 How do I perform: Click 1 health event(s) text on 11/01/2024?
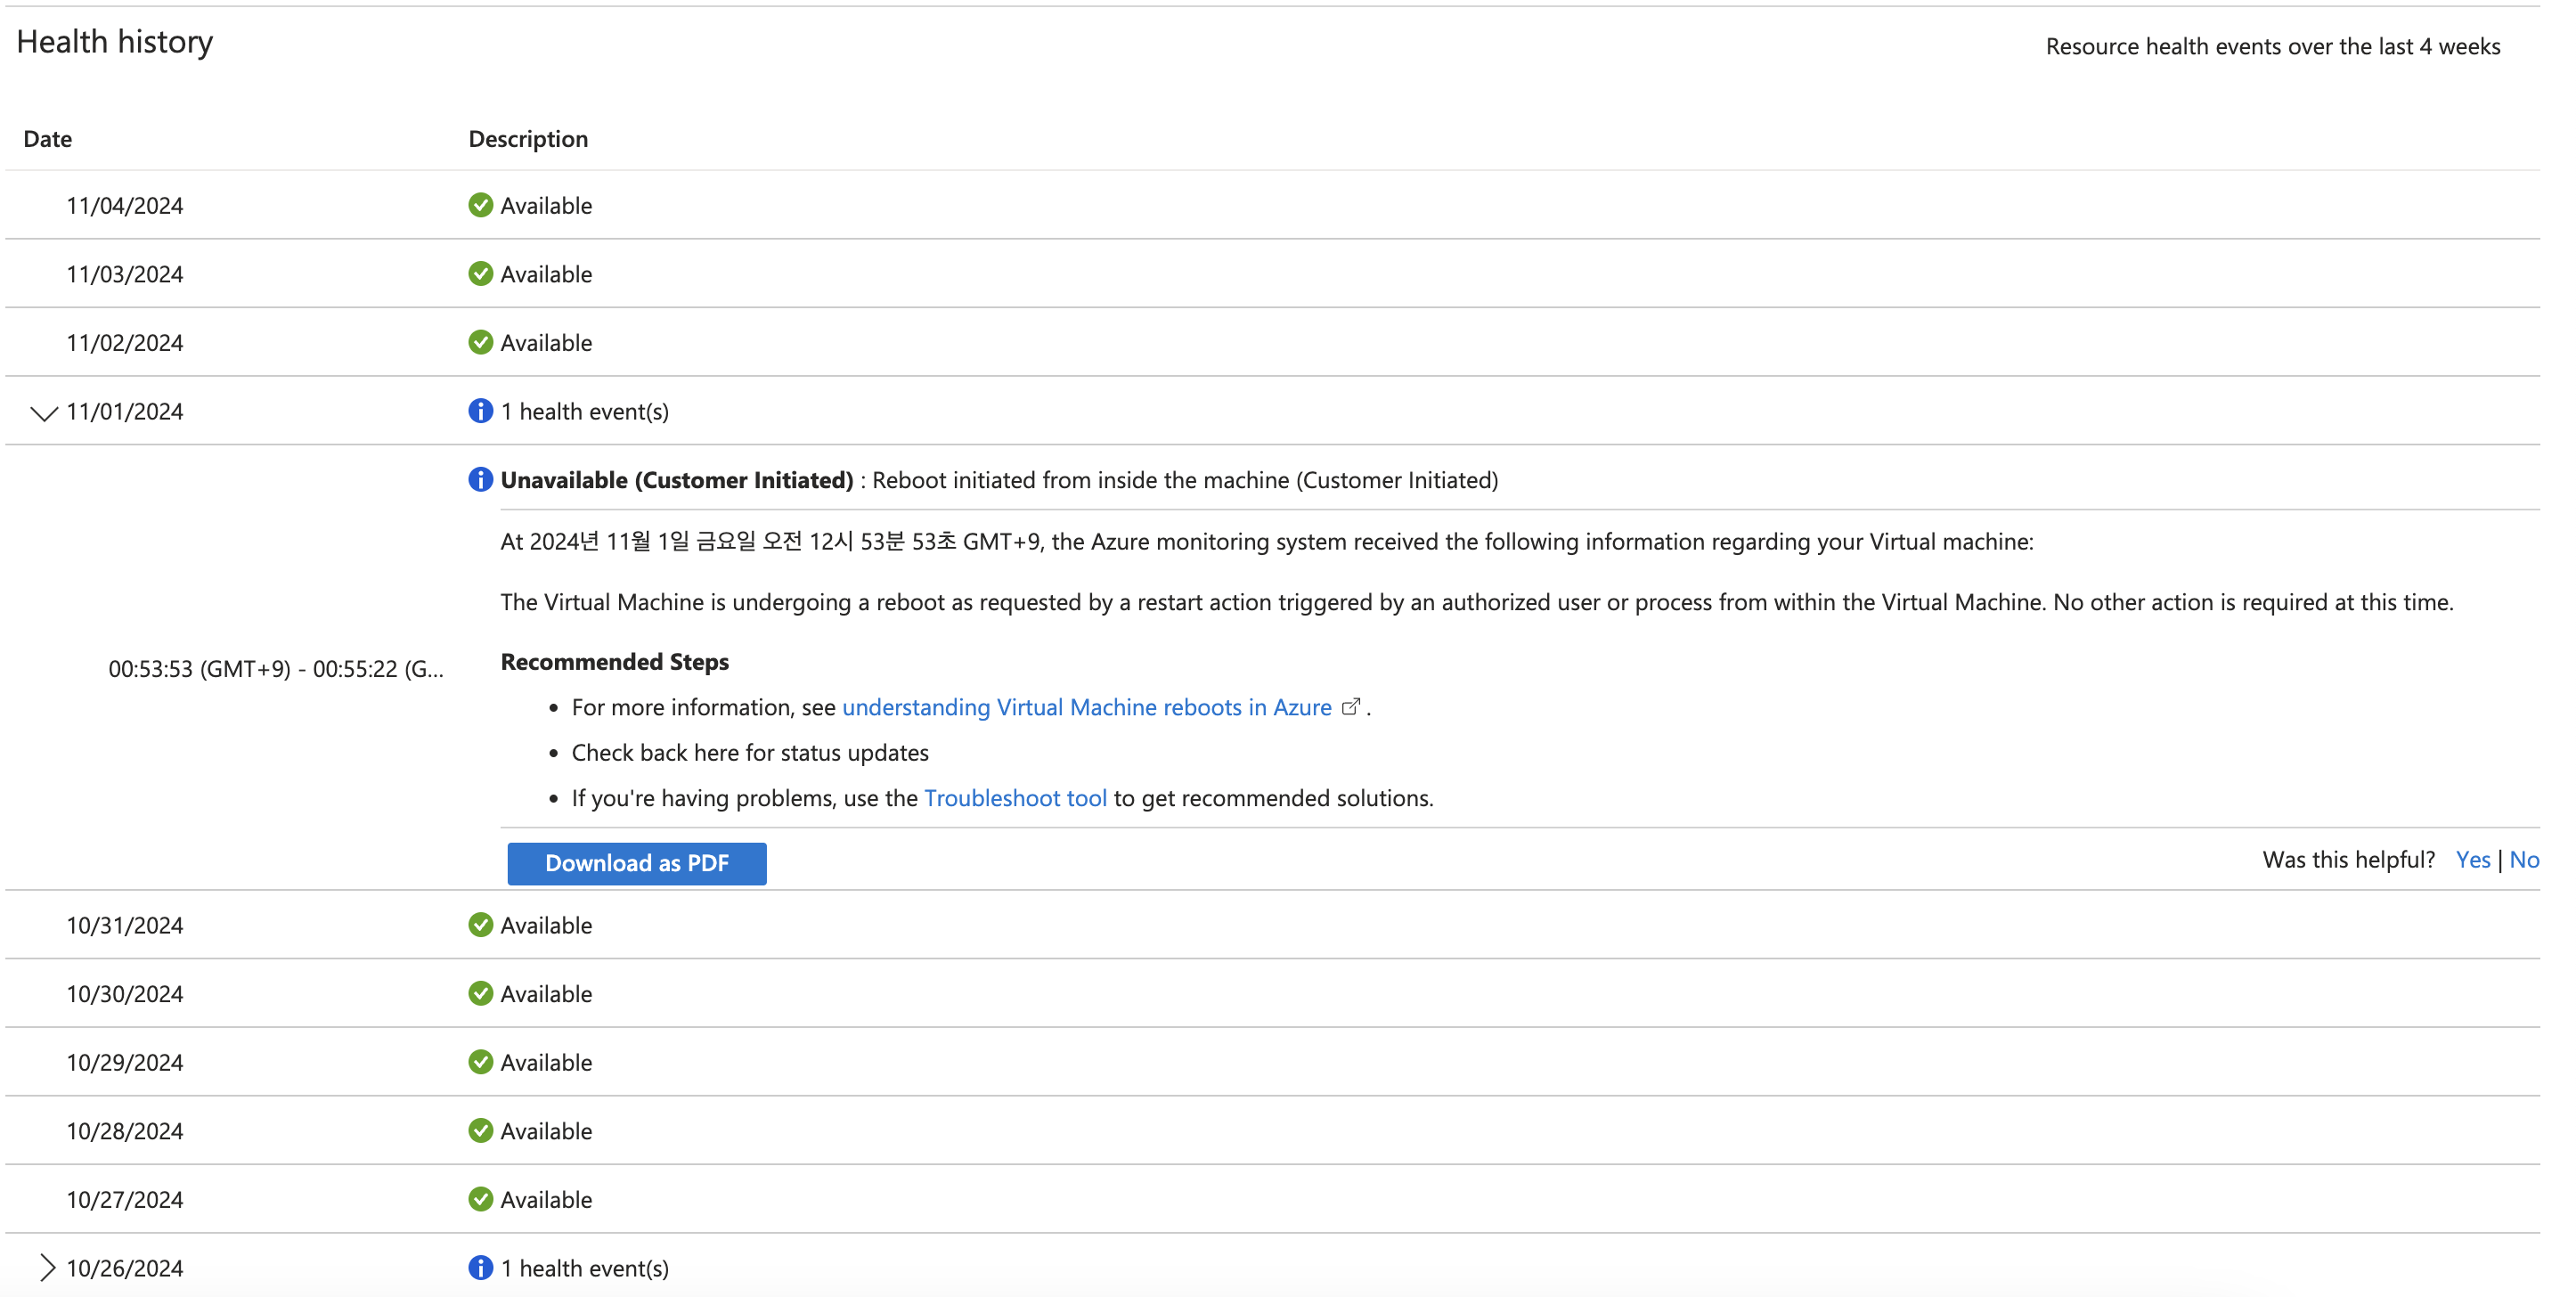(x=585, y=412)
